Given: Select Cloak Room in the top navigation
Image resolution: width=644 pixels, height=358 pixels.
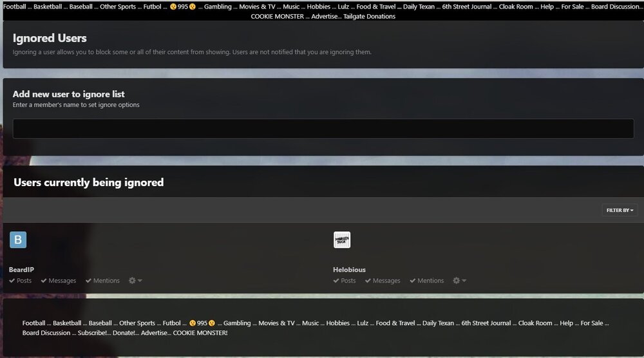Looking at the screenshot, I should coord(518,6).
